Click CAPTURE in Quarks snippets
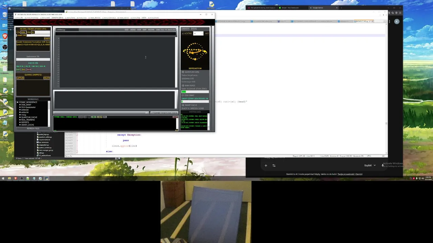The image size is (433, 243). click(20, 78)
